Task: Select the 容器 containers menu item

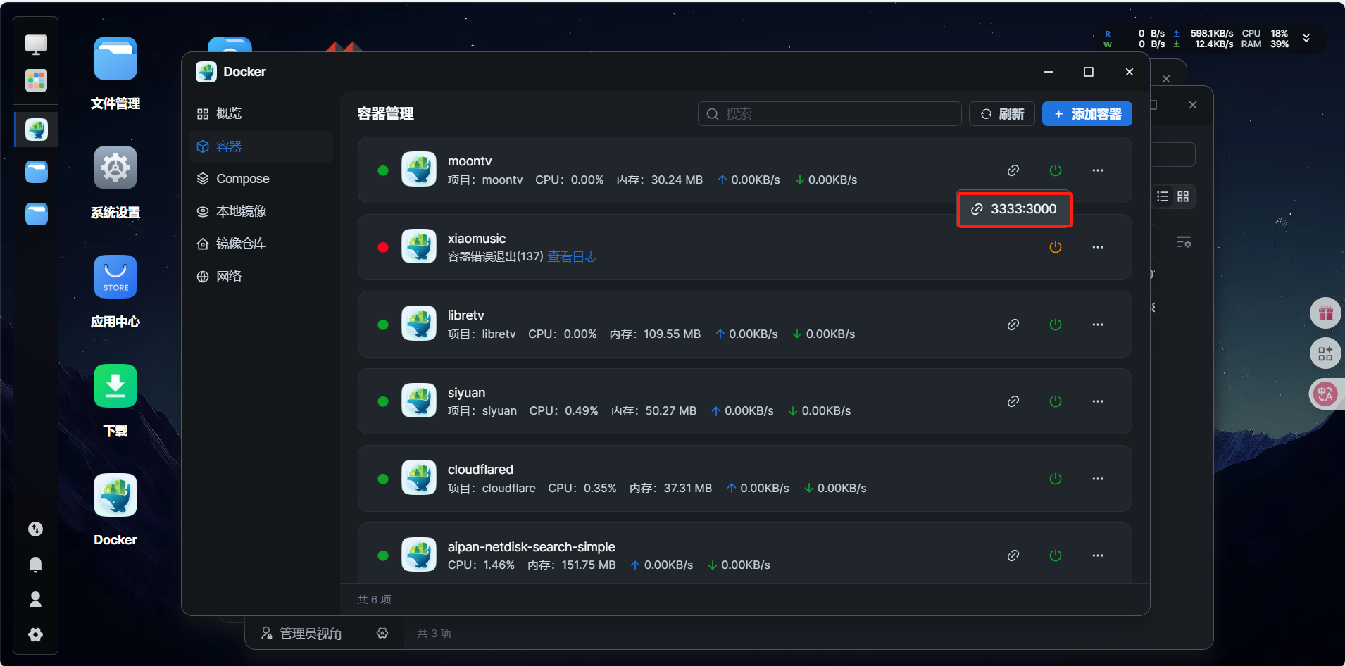Action: pos(261,146)
